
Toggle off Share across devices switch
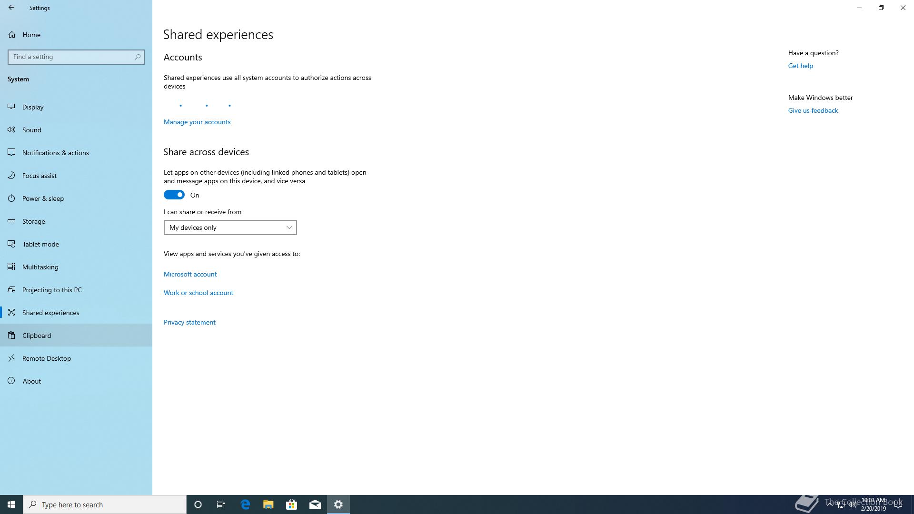click(174, 195)
